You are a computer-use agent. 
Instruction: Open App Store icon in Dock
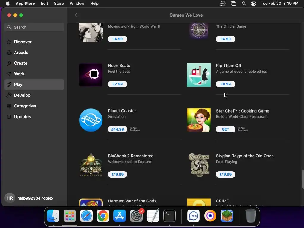click(120, 216)
